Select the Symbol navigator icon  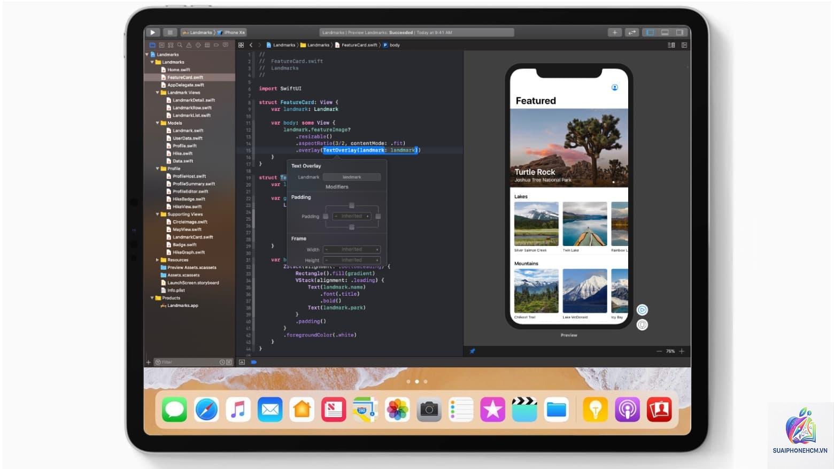(x=171, y=45)
